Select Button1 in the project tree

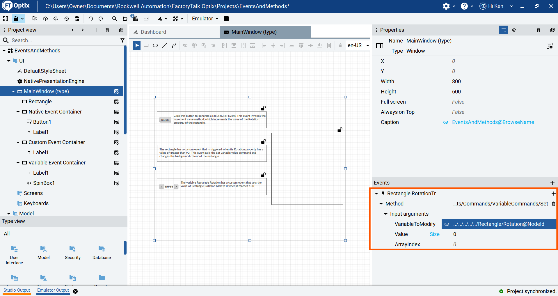[x=42, y=122]
